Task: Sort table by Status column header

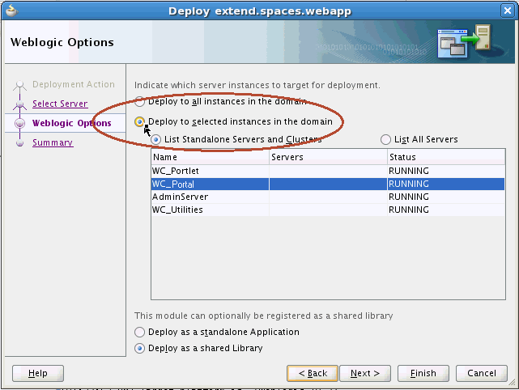Action: coord(444,157)
